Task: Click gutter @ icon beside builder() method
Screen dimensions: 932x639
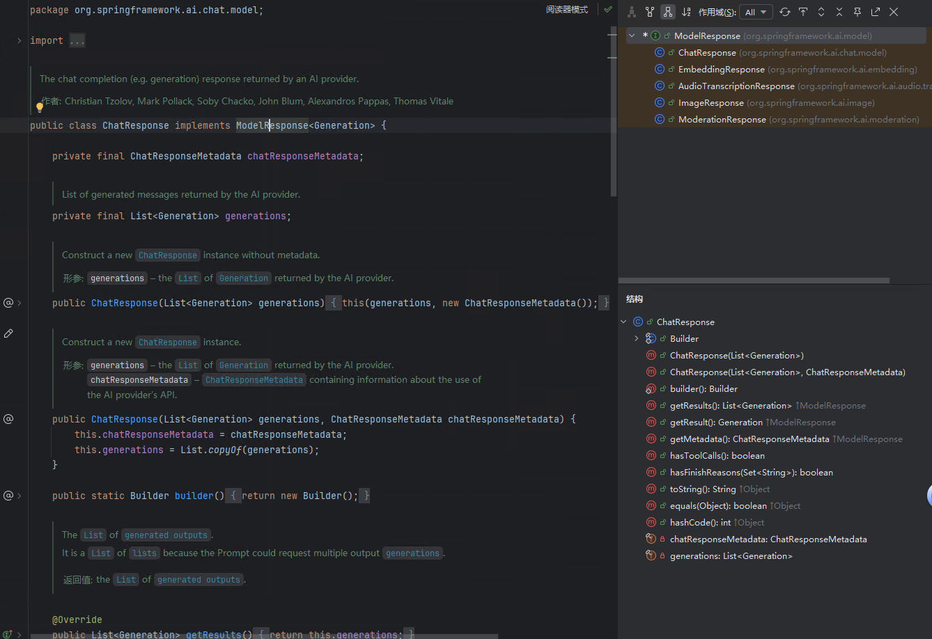Action: (x=8, y=496)
